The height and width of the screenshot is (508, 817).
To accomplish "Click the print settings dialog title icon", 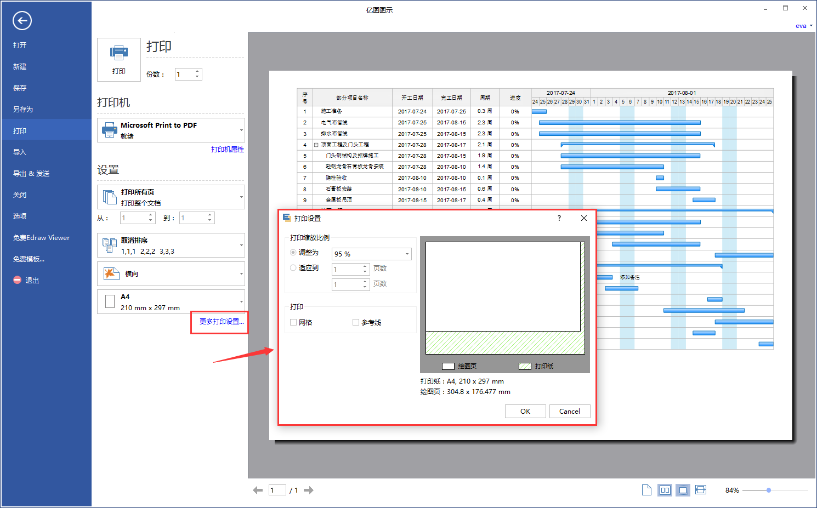I will coord(287,218).
